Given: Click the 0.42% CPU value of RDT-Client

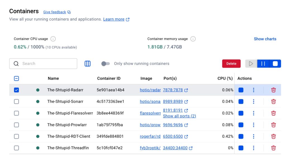Looking at the screenshot, I should pyautogui.click(x=228, y=136).
